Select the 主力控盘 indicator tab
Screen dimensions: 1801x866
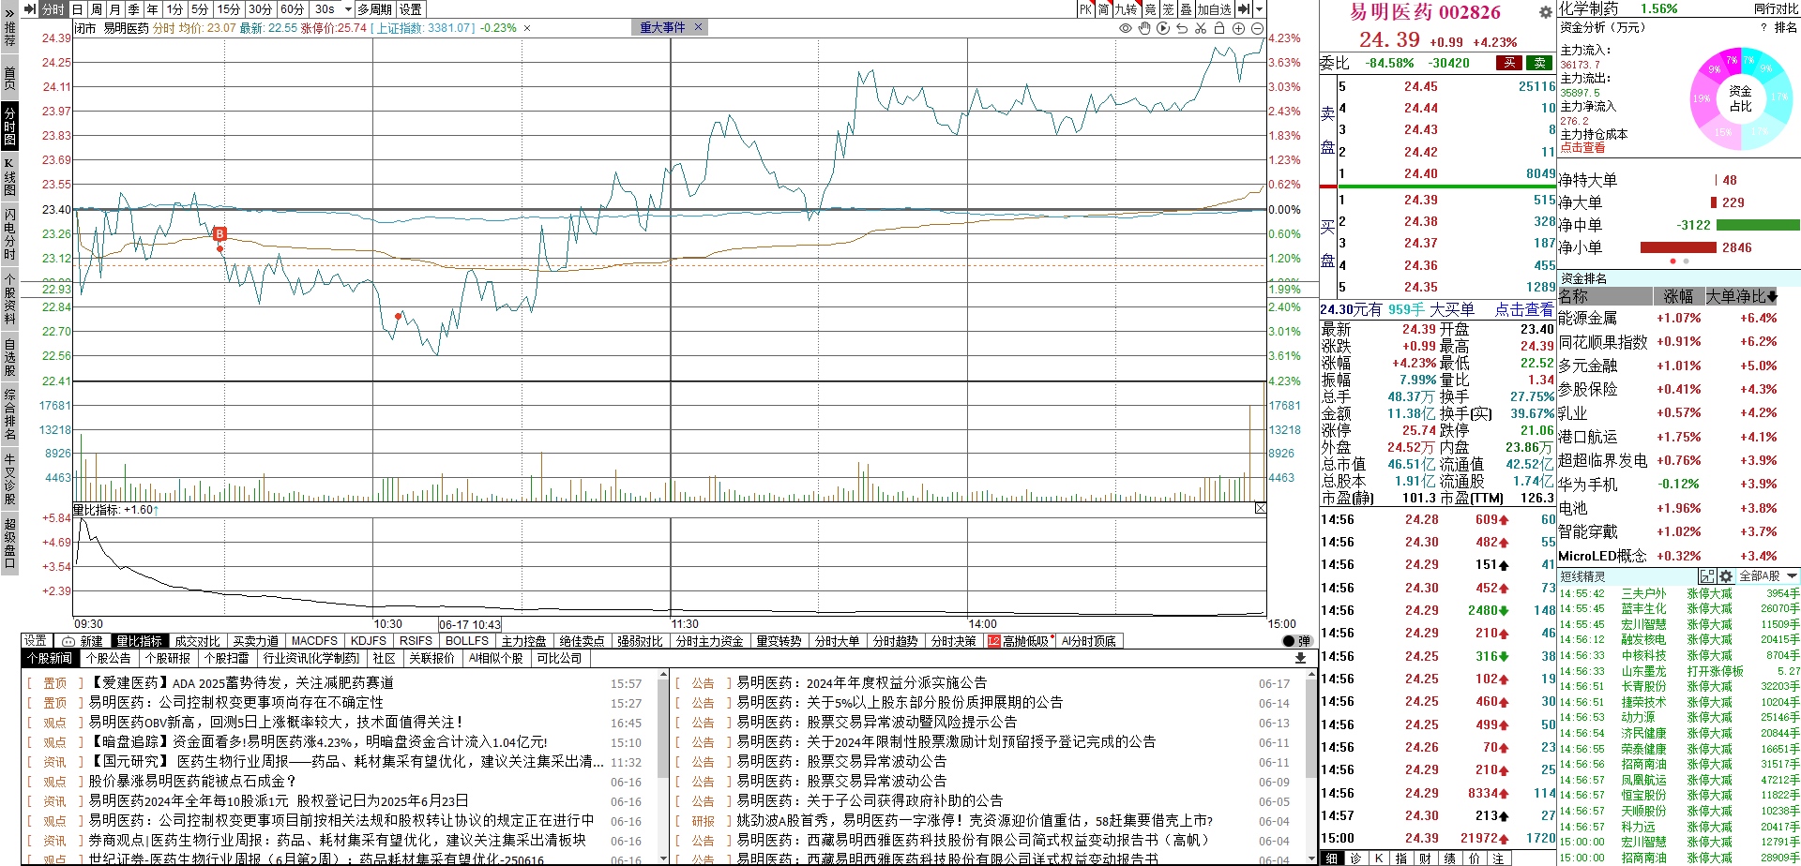(x=523, y=641)
